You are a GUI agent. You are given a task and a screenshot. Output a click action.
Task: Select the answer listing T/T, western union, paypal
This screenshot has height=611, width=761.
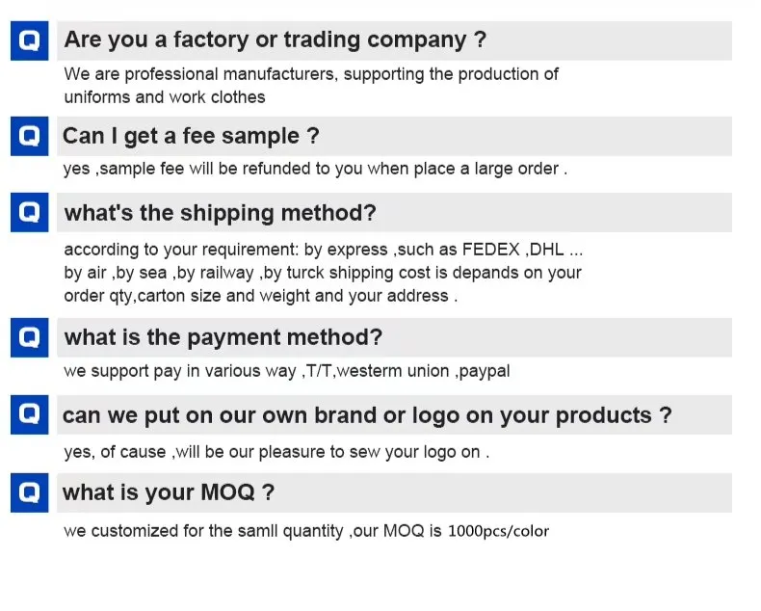click(x=286, y=371)
